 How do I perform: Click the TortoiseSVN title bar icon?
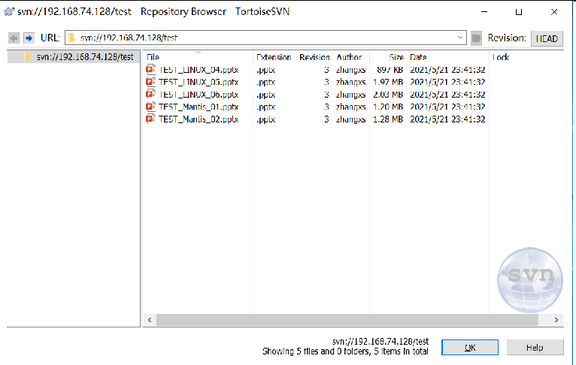9,12
